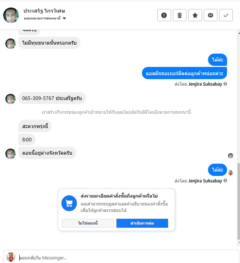Click scrollbar up arrow at top

pyautogui.click(x=239, y=33)
